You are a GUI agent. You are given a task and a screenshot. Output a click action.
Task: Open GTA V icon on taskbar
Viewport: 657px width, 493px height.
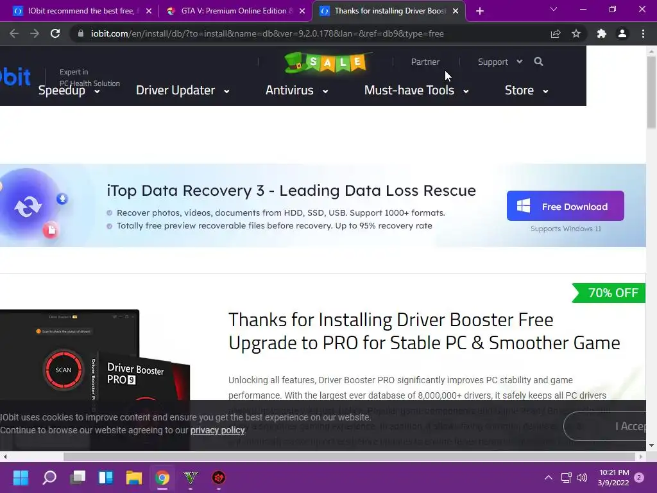[191, 478]
